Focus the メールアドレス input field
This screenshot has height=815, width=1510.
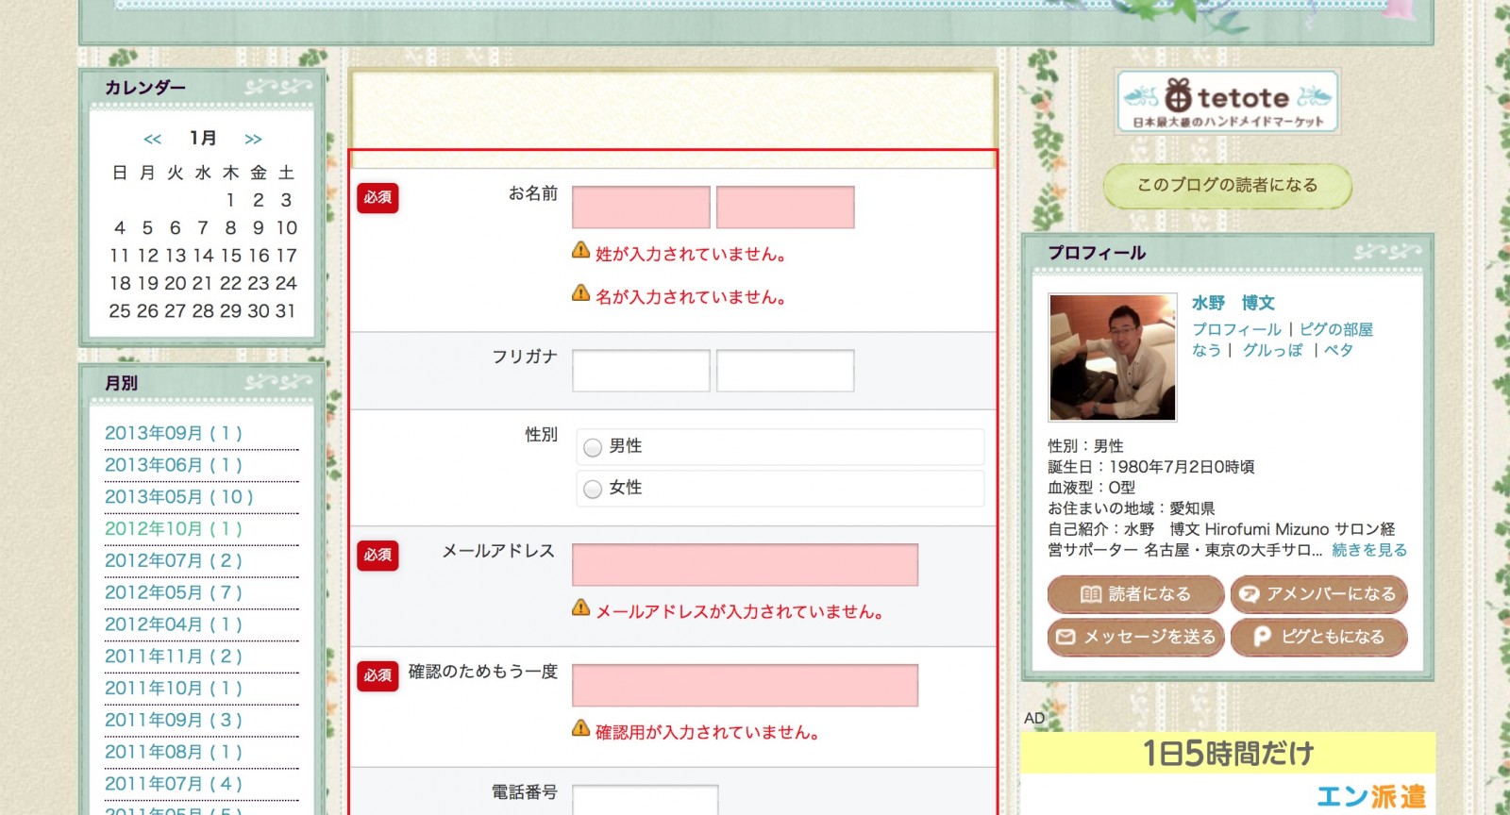click(745, 565)
